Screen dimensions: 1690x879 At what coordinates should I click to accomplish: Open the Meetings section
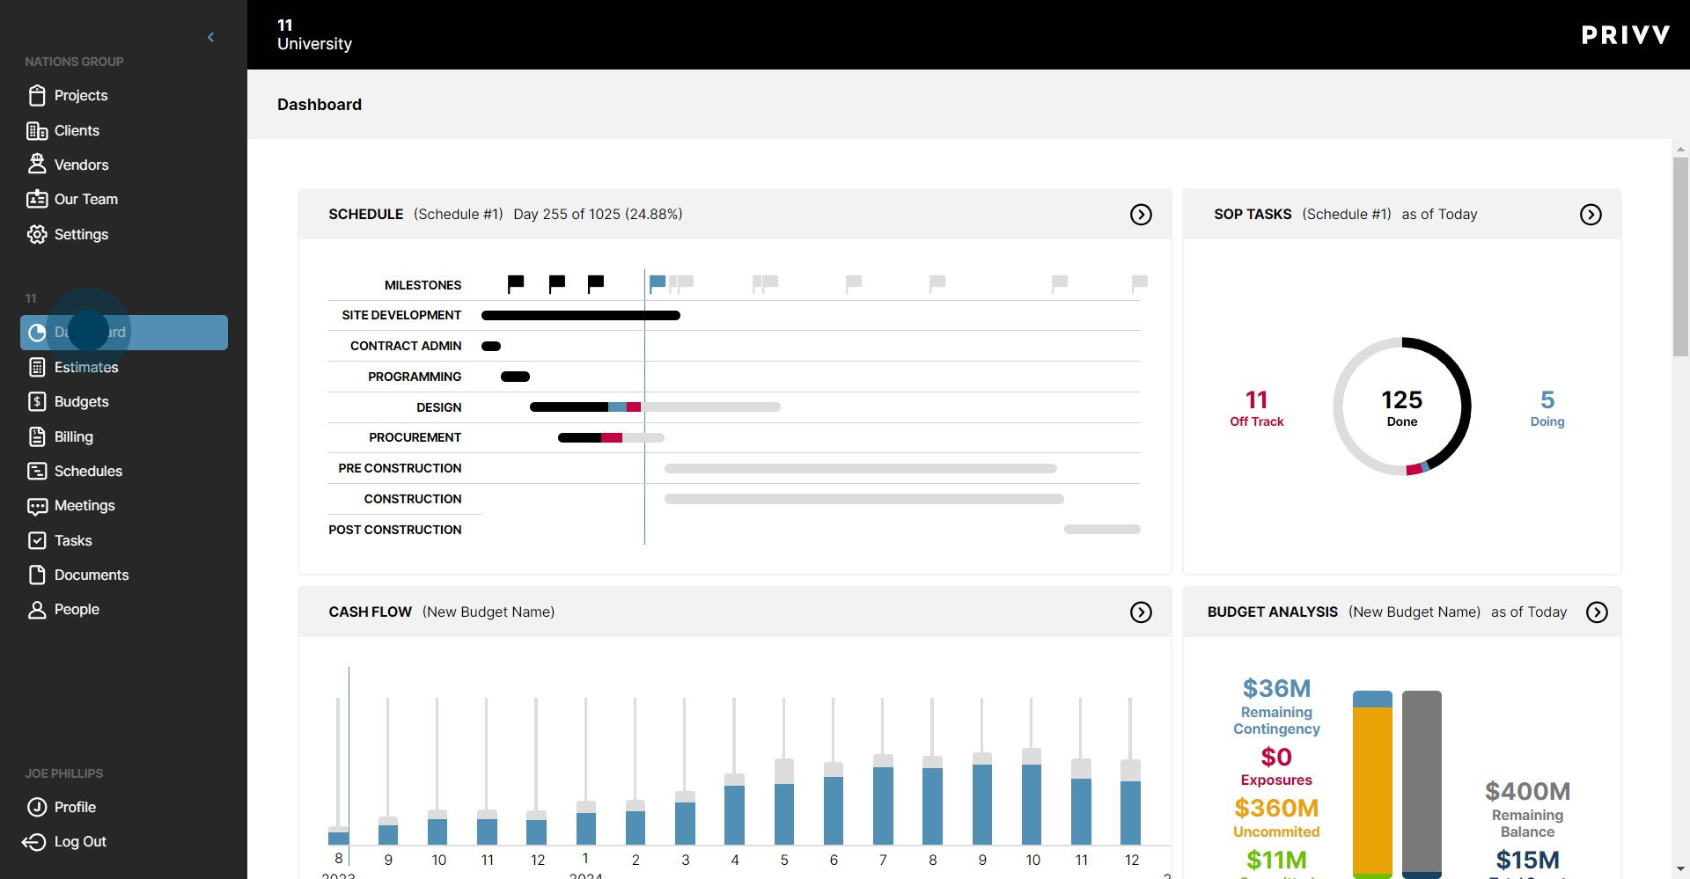tap(84, 506)
